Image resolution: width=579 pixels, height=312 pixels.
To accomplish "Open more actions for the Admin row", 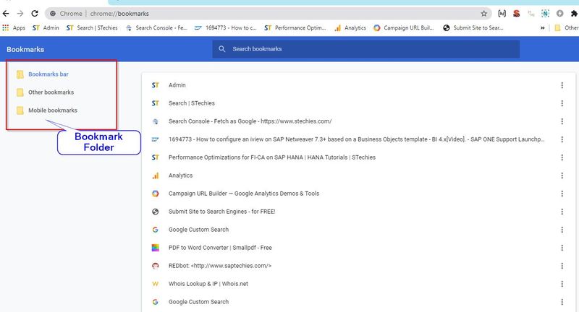I will point(562,85).
